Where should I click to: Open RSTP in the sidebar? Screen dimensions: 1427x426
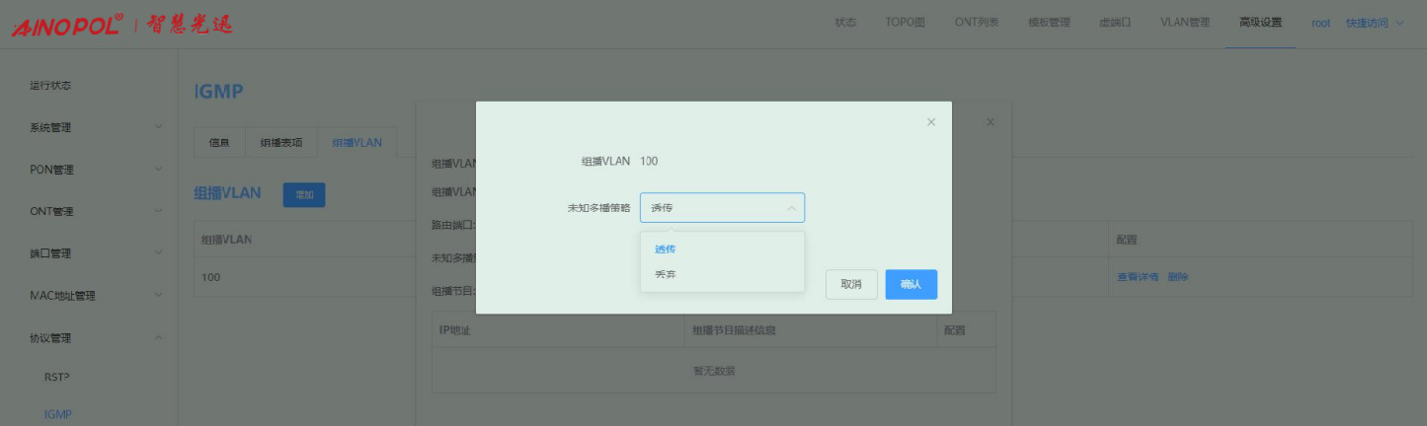(x=57, y=377)
